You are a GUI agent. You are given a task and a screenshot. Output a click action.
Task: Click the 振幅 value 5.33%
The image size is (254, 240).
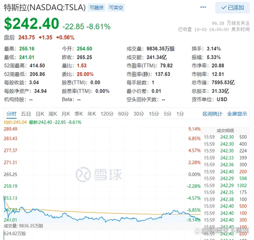pyautogui.click(x=214, y=57)
